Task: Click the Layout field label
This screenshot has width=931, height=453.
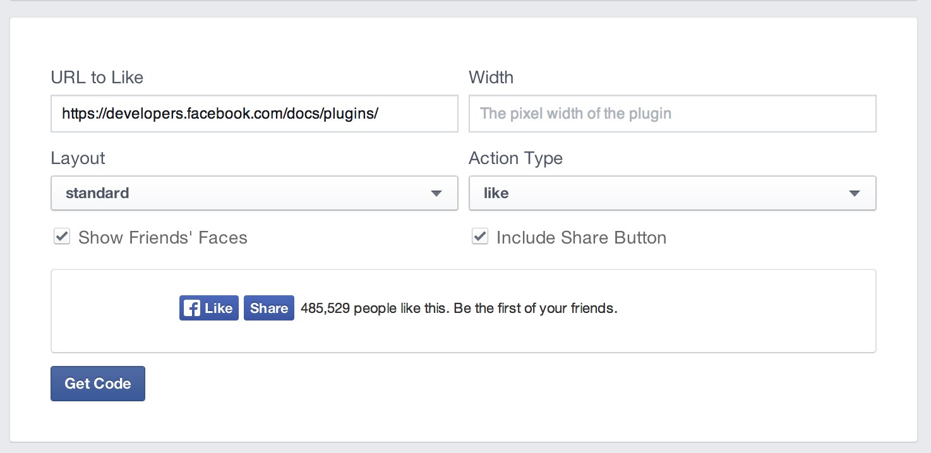Action: (78, 158)
